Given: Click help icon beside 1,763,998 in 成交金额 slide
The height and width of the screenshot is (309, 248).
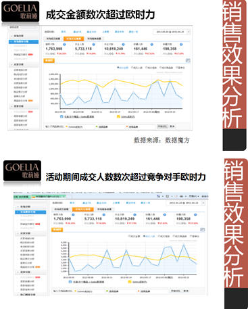Looking at the screenshot, I should [x=64, y=45].
